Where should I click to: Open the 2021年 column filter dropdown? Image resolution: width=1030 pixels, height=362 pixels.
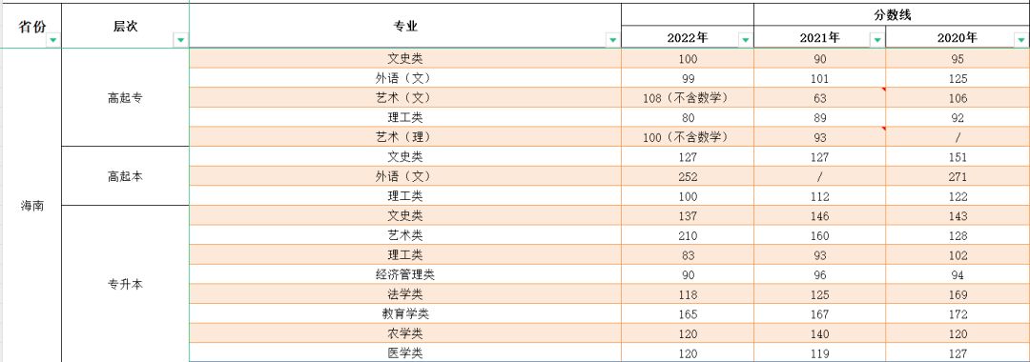[x=877, y=40]
